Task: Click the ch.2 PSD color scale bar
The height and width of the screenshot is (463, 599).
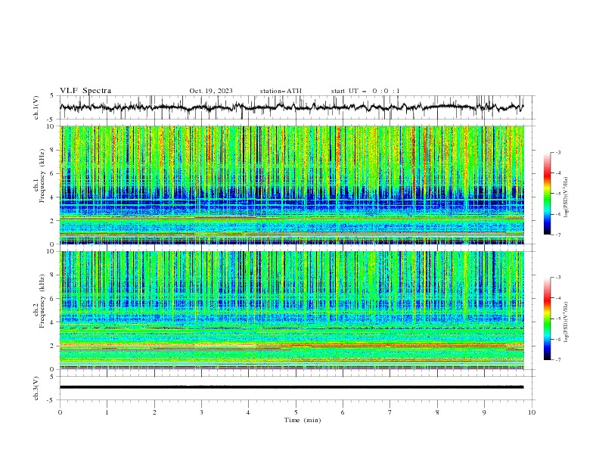Action: point(547,319)
